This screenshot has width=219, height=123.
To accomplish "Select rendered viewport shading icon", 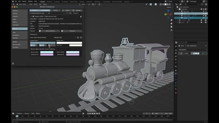I will click(170, 4).
